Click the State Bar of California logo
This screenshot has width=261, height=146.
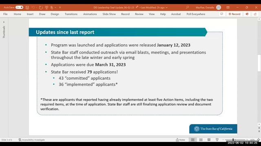click(x=213, y=129)
